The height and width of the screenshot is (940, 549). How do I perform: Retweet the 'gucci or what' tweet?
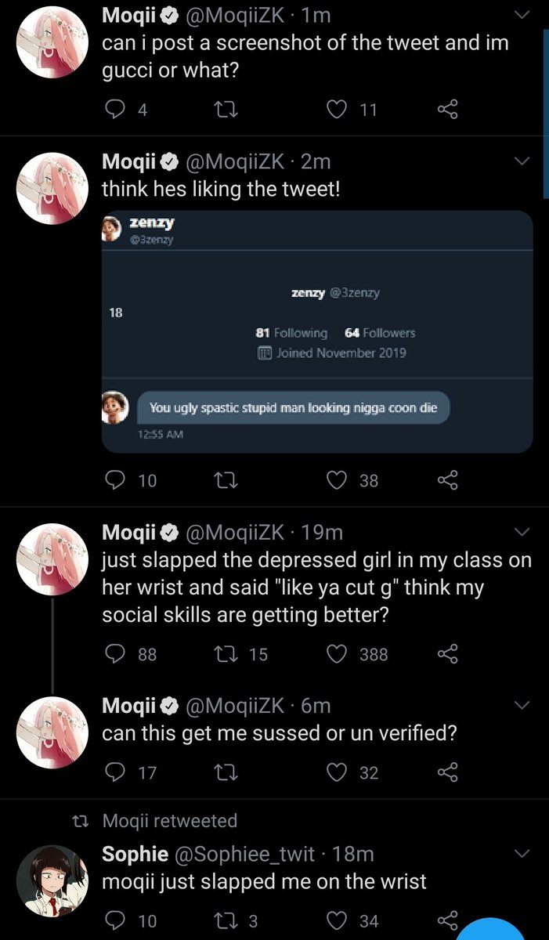click(227, 110)
